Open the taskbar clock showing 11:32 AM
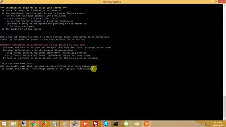Screen dimensions: 226x127 click(x=218, y=124)
